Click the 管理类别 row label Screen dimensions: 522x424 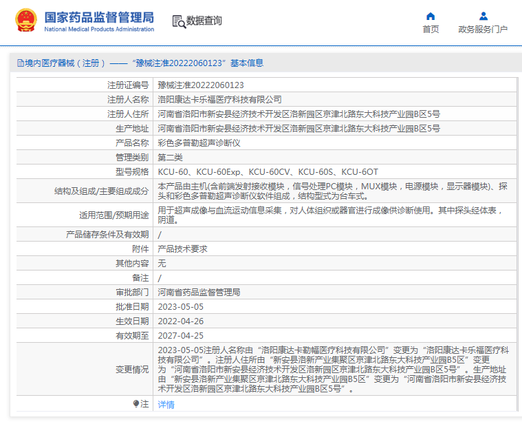pyautogui.click(x=132, y=158)
